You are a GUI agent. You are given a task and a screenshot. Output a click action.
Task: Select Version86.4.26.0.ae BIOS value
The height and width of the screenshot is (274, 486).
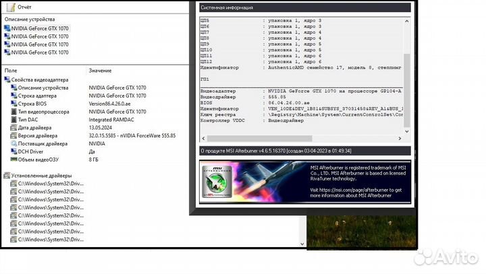109,104
